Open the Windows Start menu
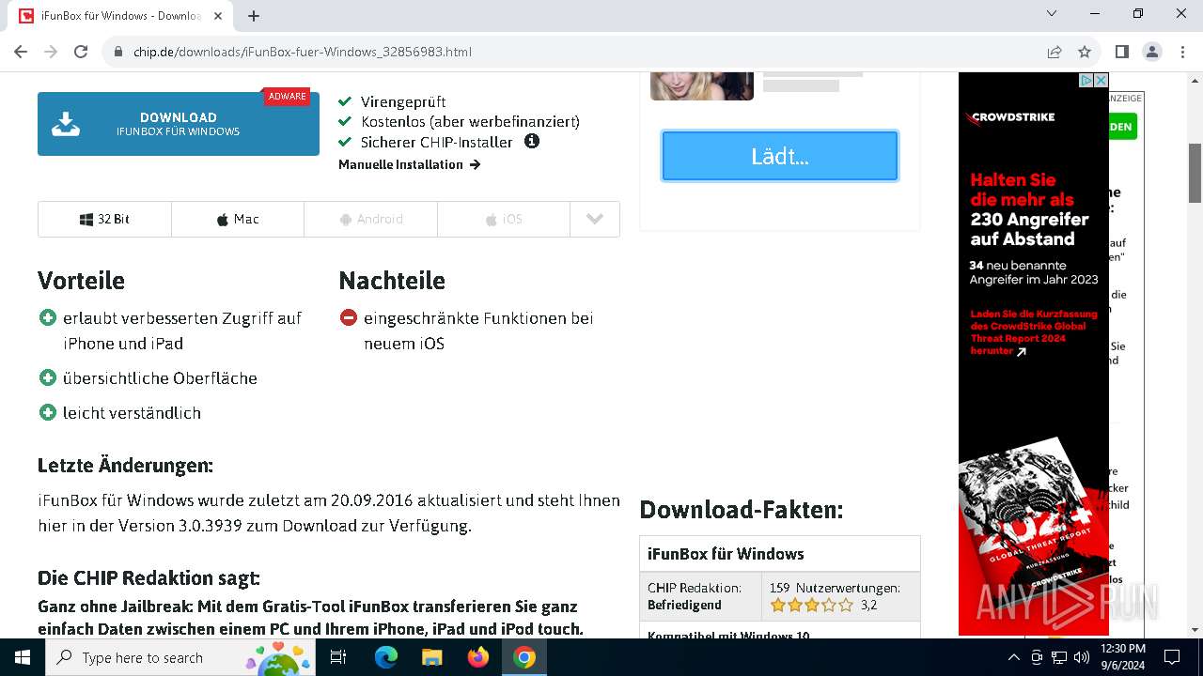 pyautogui.click(x=23, y=657)
